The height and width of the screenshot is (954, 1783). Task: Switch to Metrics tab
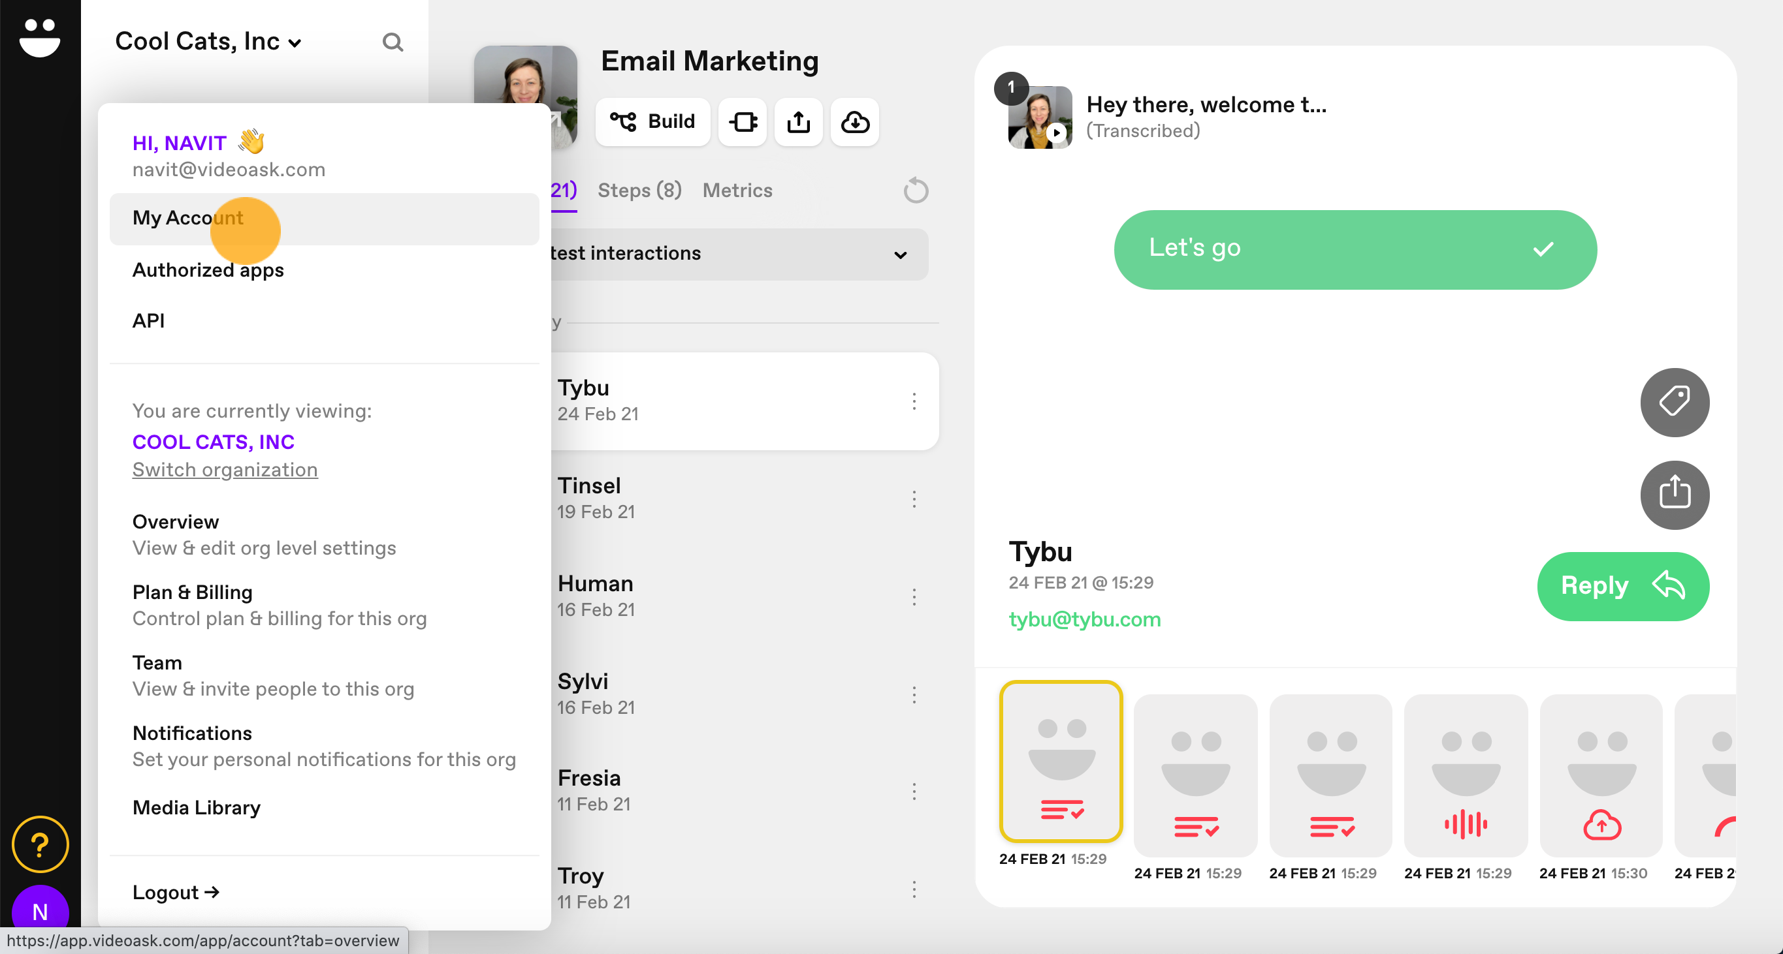coord(737,190)
